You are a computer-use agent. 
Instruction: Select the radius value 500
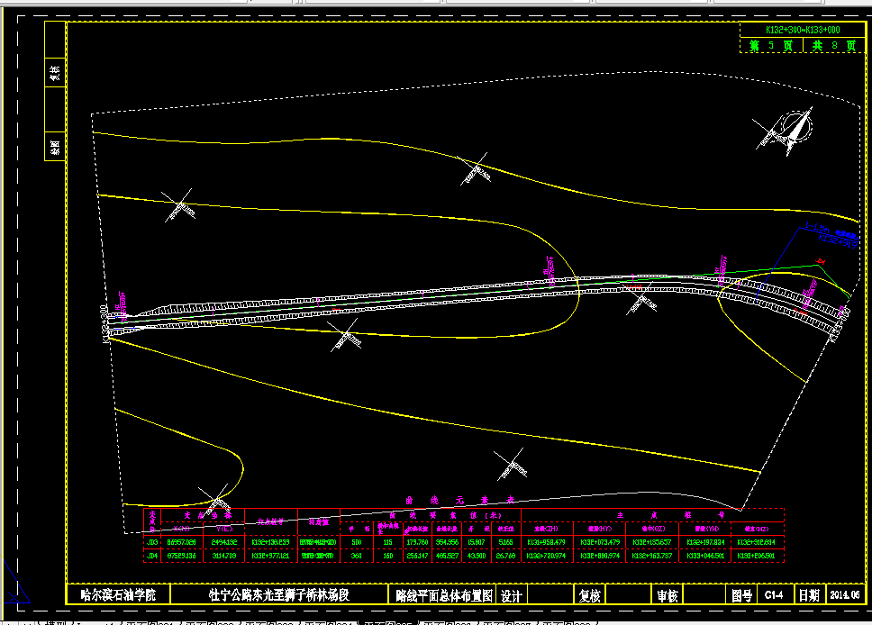pos(357,542)
